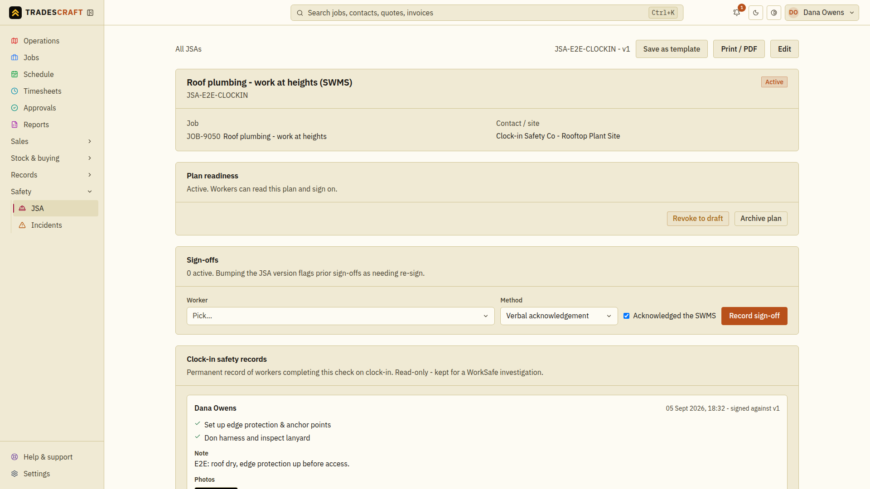Open Incidents under Safety
This screenshot has height=489, width=870.
55,225
